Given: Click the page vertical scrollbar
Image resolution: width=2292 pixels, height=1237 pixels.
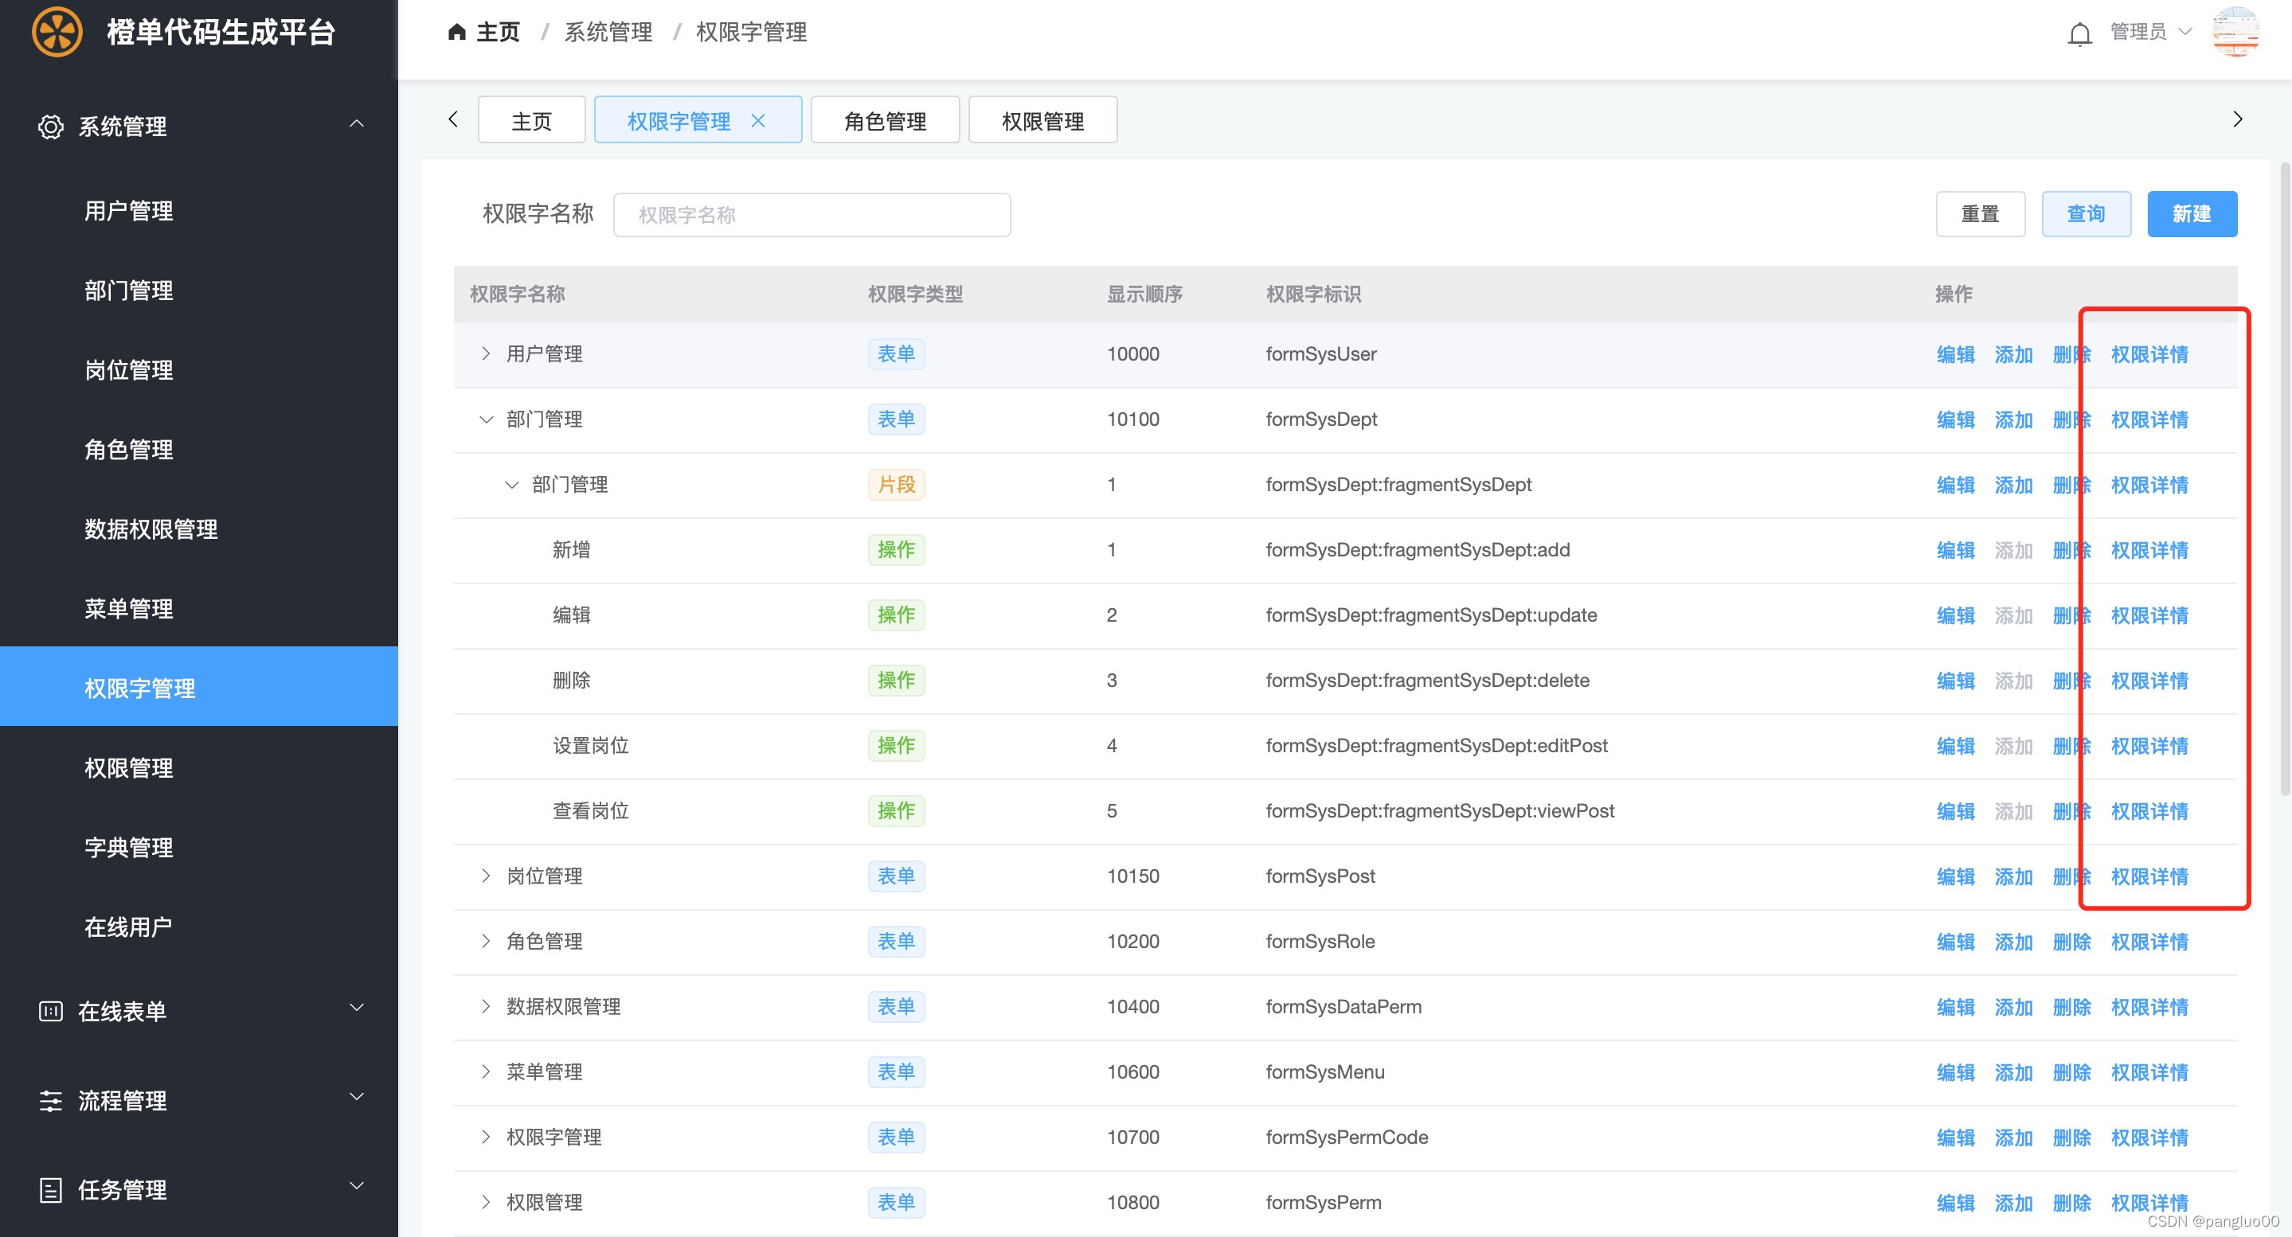Looking at the screenshot, I should (2284, 480).
